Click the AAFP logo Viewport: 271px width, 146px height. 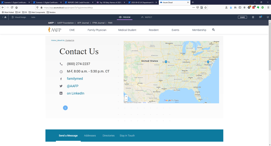click(55, 30)
